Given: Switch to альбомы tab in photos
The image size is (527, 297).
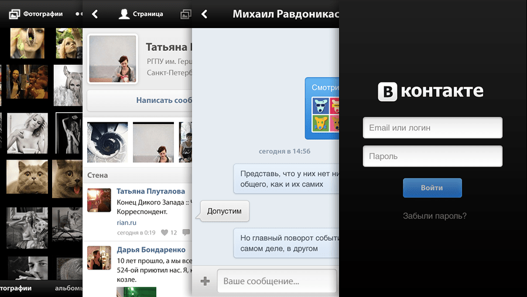Looking at the screenshot, I should (69, 288).
